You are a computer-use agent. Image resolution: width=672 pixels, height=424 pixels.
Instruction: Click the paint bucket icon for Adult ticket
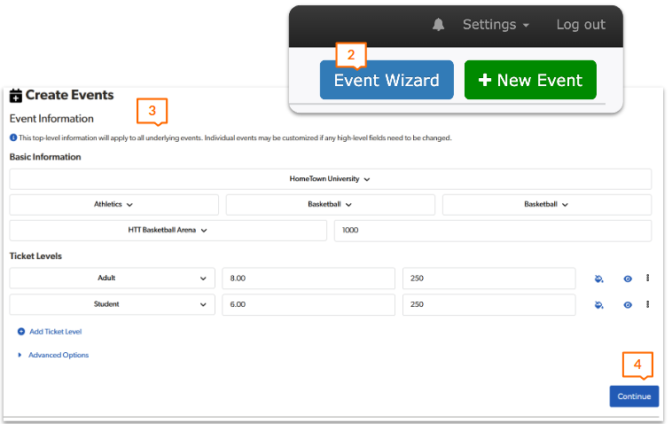pos(599,279)
